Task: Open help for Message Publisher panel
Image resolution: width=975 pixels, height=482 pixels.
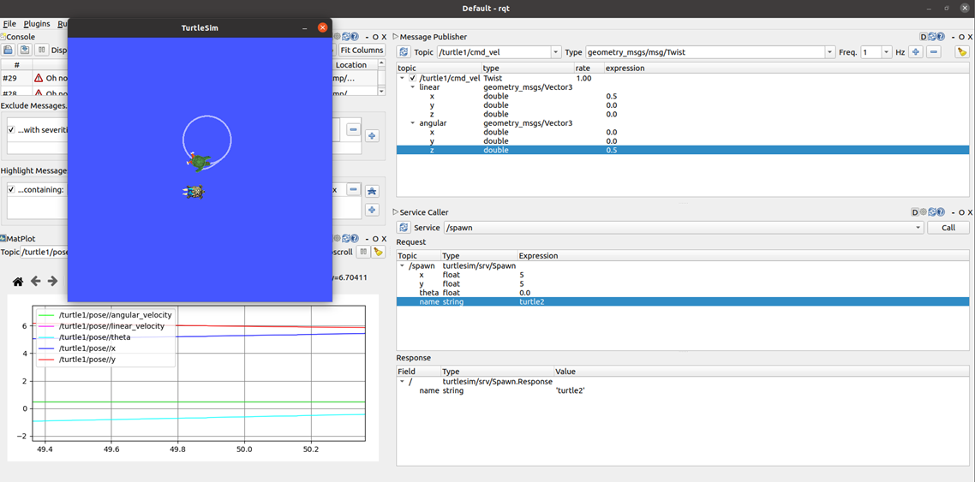Action: click(x=941, y=38)
